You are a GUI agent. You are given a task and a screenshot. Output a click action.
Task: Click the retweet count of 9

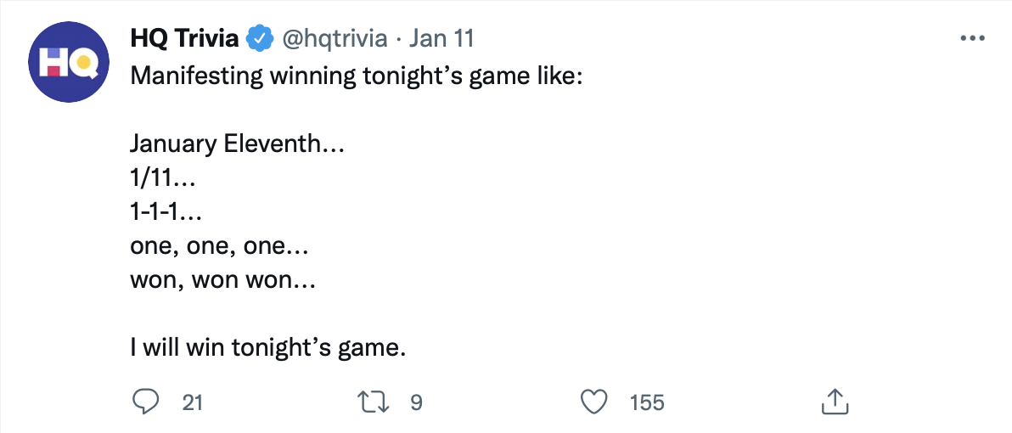[416, 402]
